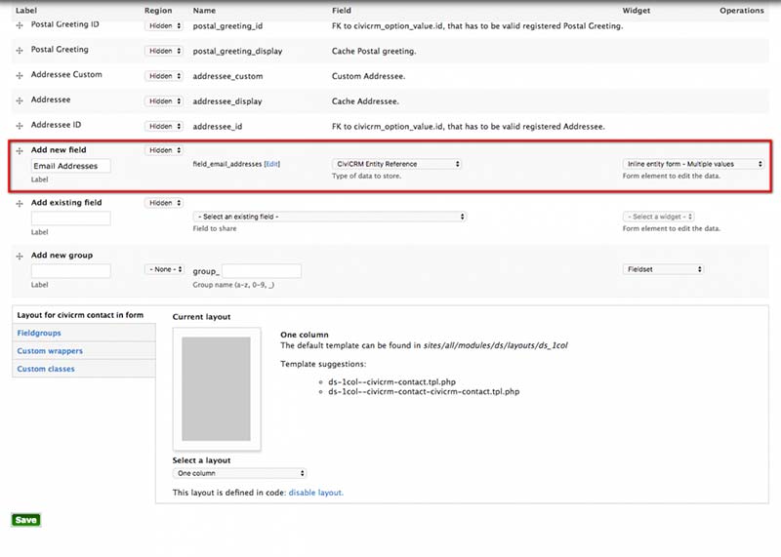The image size is (781, 557).
Task: Click the Email Addresses label input field
Action: point(70,167)
